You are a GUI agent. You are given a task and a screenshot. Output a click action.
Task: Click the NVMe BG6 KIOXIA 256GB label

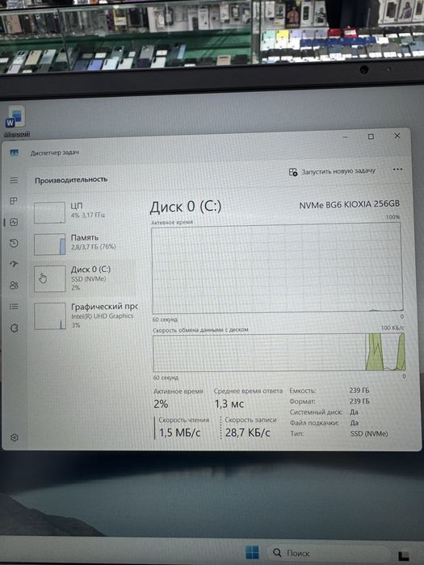(350, 204)
